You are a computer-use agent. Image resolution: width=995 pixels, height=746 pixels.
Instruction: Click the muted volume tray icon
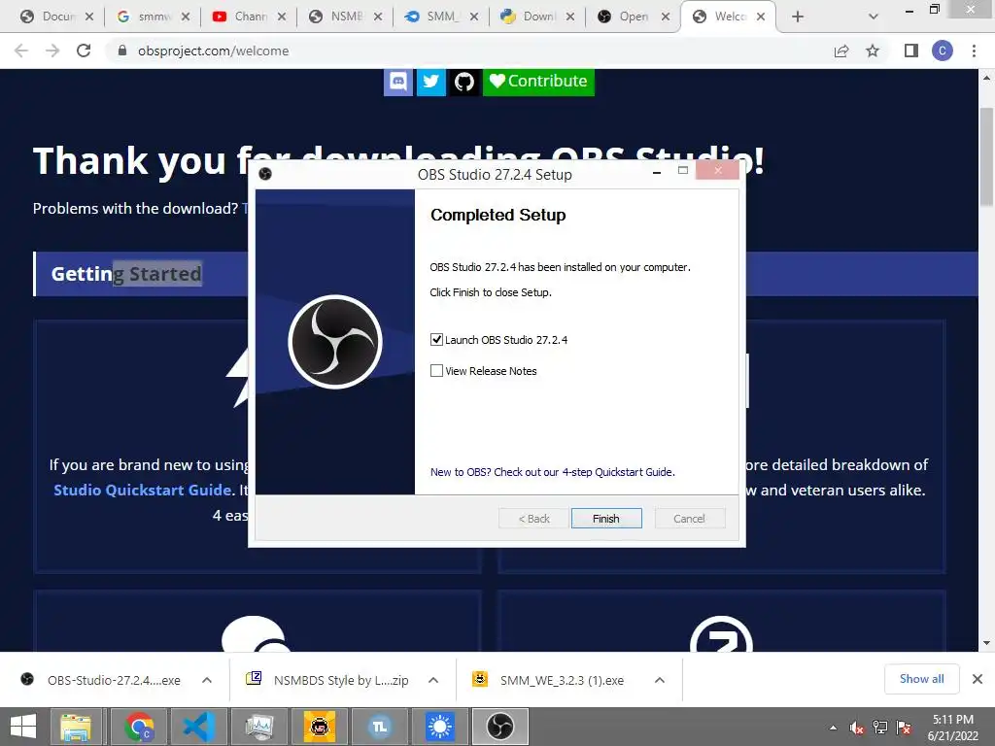856,729
